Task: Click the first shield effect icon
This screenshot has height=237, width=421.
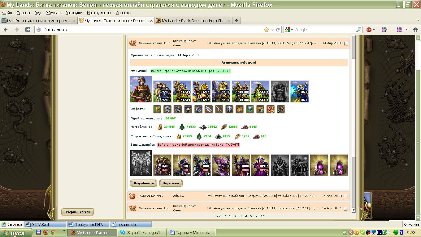Action: click(158, 109)
